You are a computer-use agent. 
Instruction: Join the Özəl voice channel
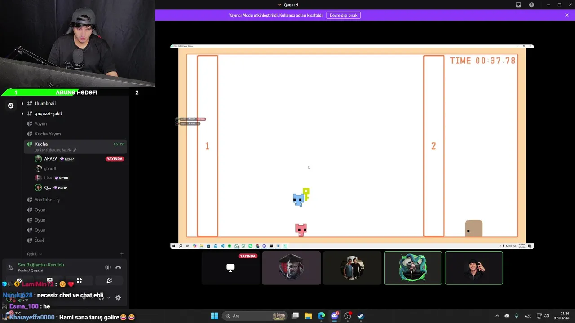point(75,240)
